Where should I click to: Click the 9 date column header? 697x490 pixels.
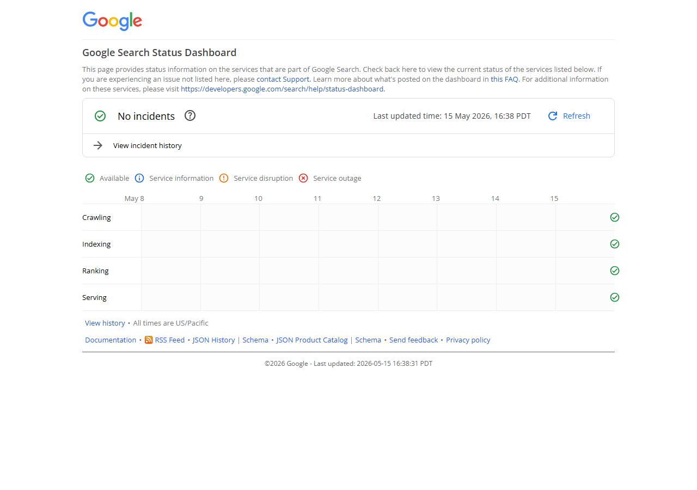[201, 198]
